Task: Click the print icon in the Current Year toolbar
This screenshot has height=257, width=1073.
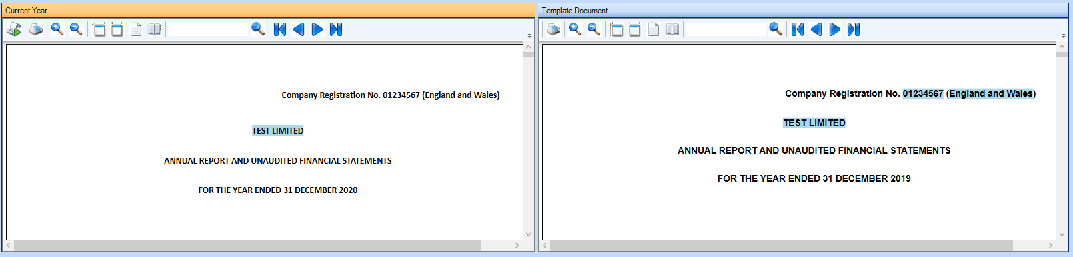Action: (37, 29)
